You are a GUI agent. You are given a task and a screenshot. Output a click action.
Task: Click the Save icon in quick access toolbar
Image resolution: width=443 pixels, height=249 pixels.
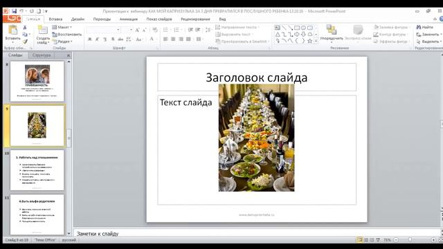[14, 11]
